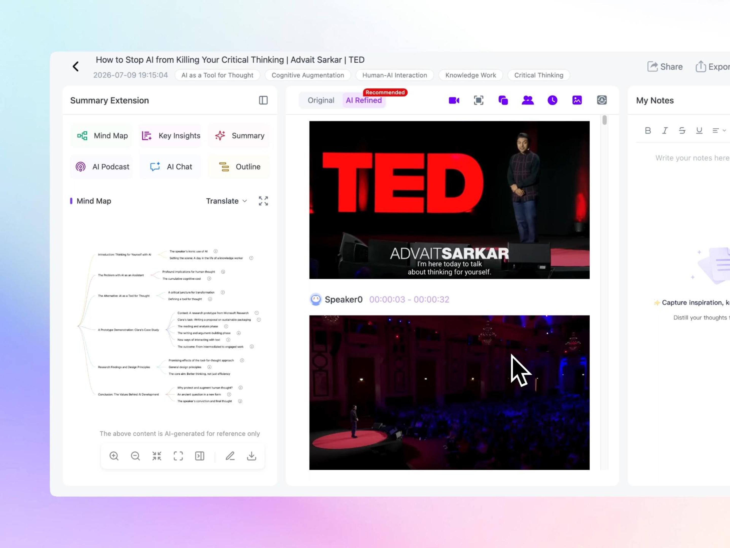Select the 'Human-AI Interaction' tag
730x548 pixels.
(x=395, y=75)
